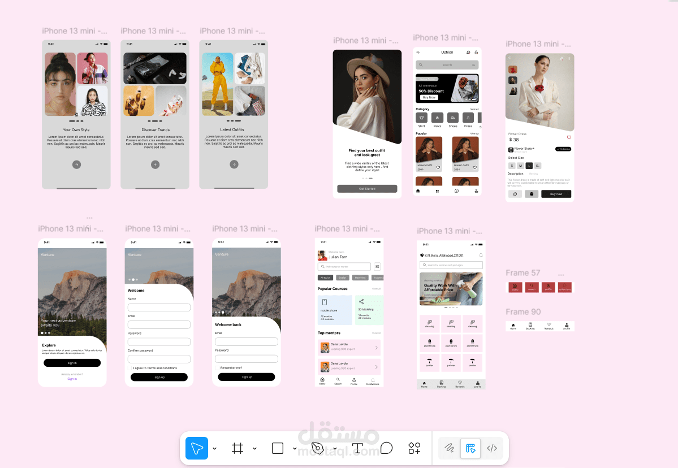678x468 pixels.
Task: Select the Pen tool in toolbar
Action: [318, 448]
